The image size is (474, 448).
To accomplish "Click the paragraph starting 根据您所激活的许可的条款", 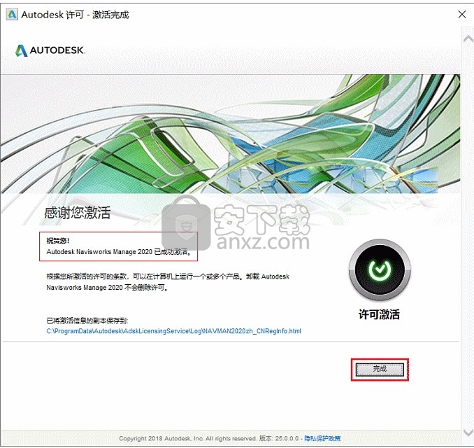I will (x=168, y=282).
